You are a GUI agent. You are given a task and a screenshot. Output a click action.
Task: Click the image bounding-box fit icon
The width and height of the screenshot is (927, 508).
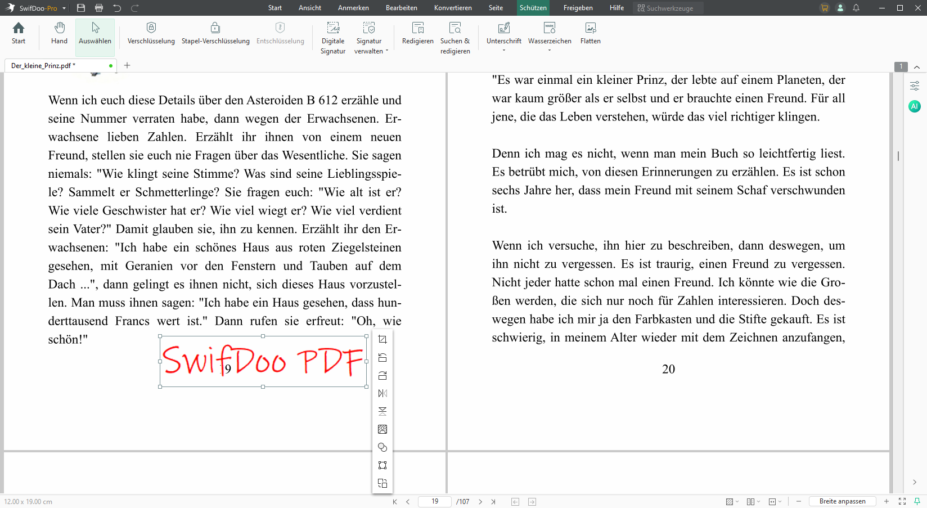382,465
